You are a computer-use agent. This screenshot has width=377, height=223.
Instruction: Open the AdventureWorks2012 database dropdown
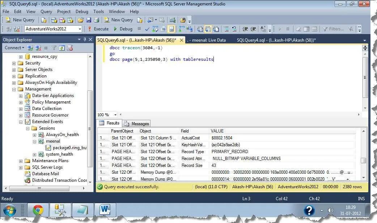click(x=80, y=29)
